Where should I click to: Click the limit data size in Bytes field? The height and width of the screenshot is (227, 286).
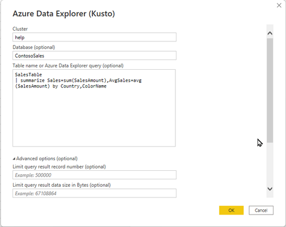click(x=94, y=193)
